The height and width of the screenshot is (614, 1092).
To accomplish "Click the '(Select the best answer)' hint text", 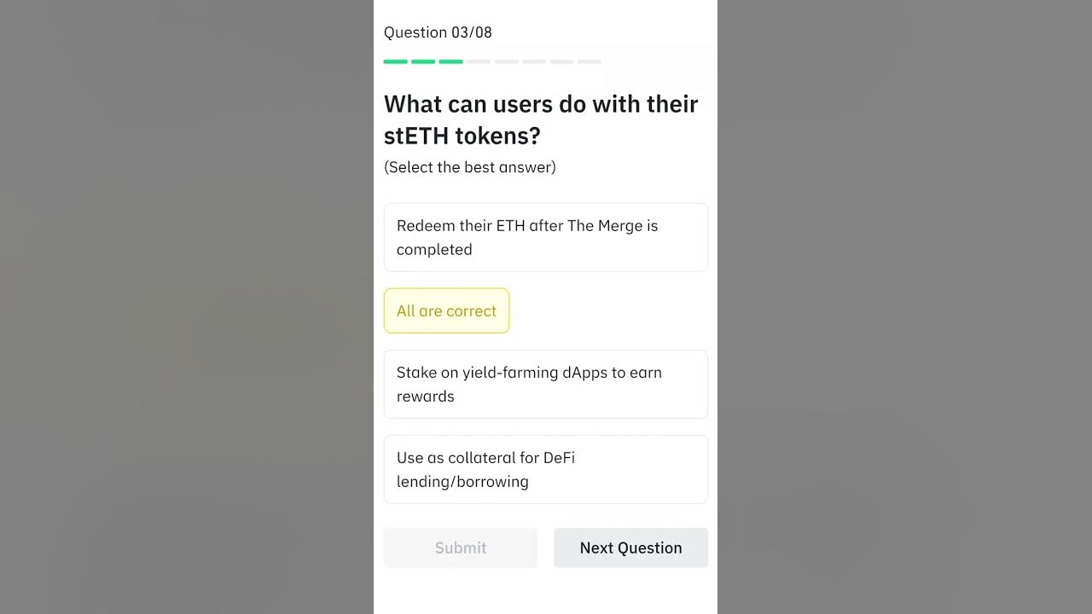I will pos(470,167).
